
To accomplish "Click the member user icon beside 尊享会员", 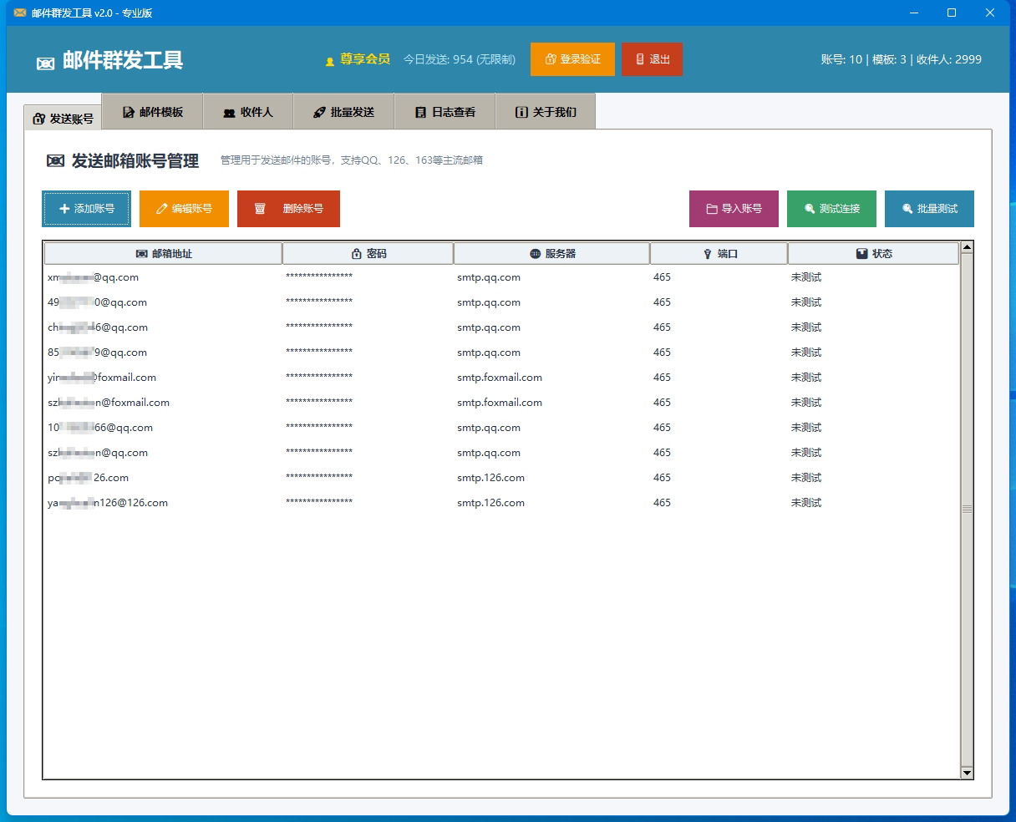I will pyautogui.click(x=330, y=61).
